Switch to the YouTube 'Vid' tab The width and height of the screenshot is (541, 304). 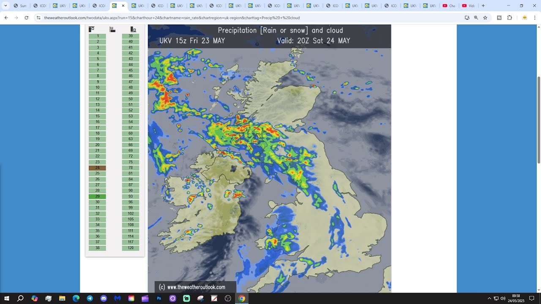pyautogui.click(x=468, y=6)
